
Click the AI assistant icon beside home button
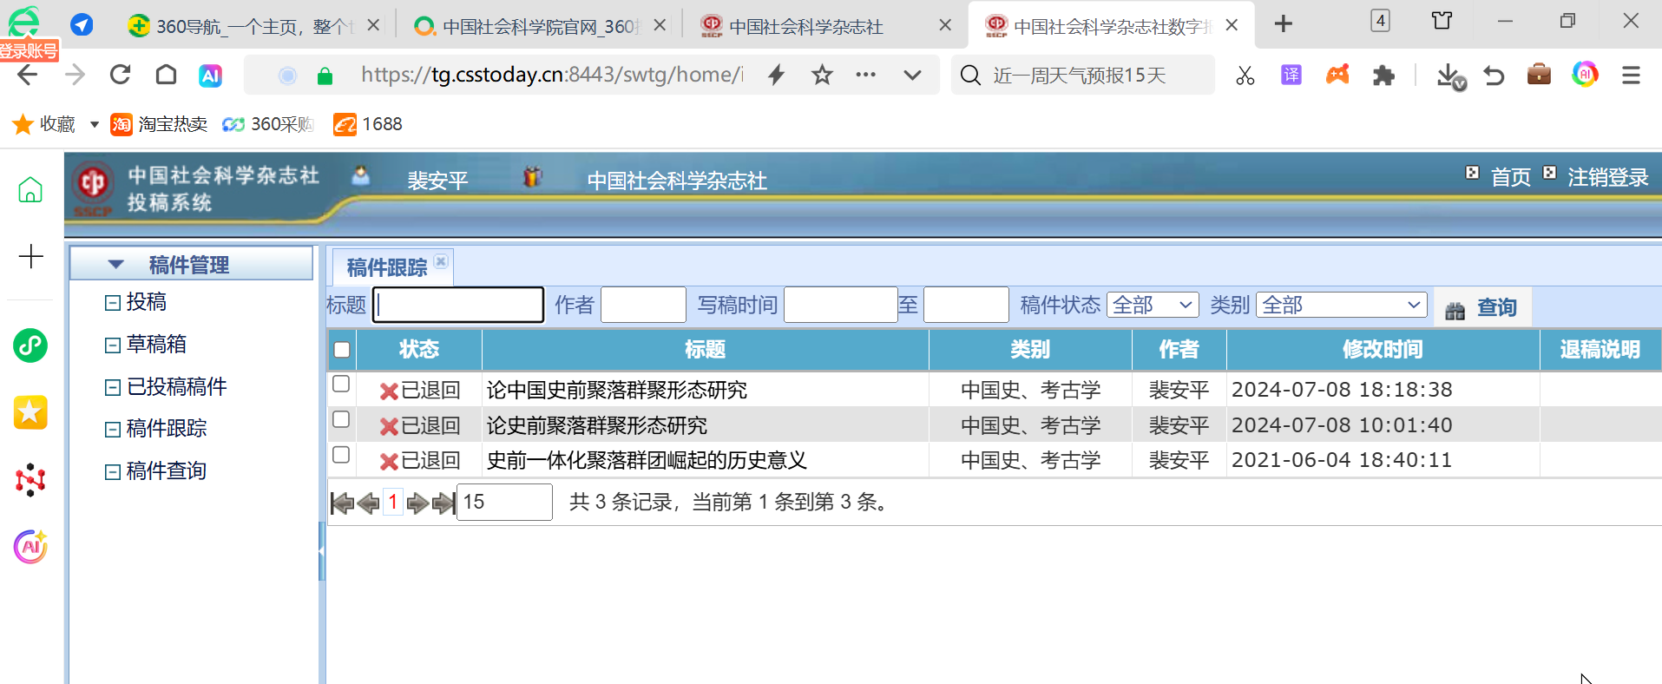pos(210,76)
